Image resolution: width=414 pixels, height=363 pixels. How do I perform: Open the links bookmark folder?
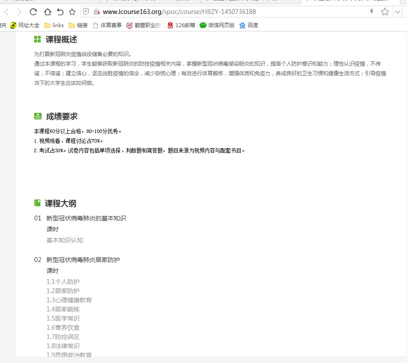click(54, 25)
